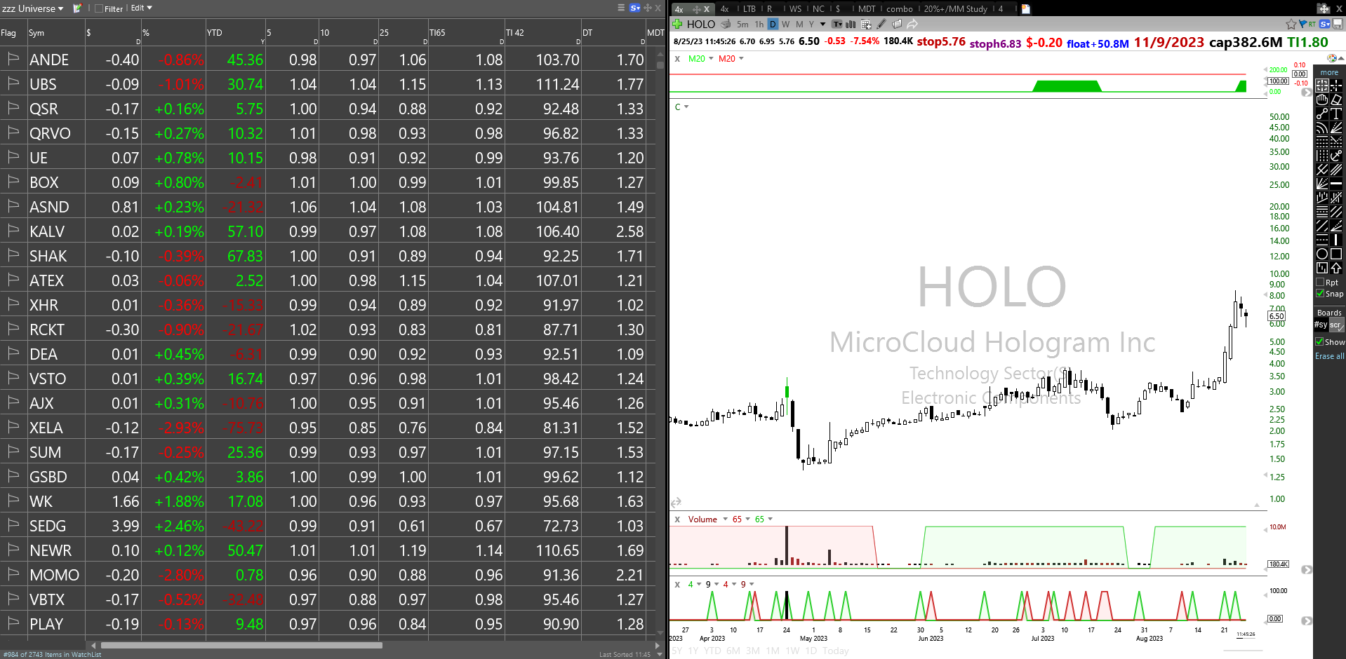Select the arcs drawing tool
The height and width of the screenshot is (659, 1346).
1322,127
